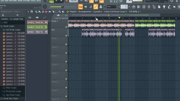The image size is (180, 101).
Task: Mute Track 1 using its green dot
Action: tap(66, 27)
